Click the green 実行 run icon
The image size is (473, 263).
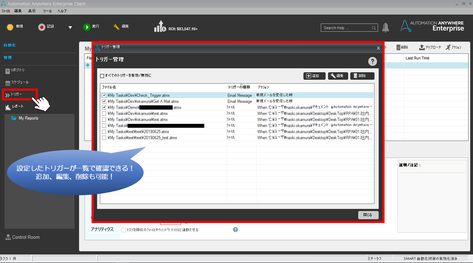pos(87,27)
